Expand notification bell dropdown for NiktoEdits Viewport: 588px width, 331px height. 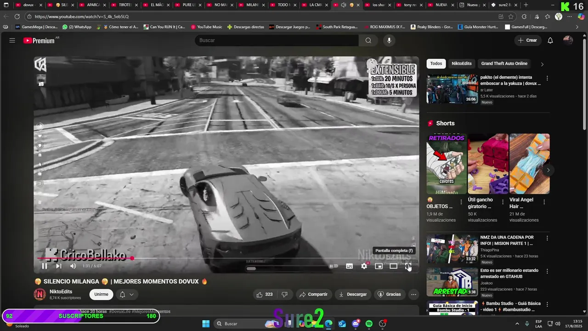(127, 294)
